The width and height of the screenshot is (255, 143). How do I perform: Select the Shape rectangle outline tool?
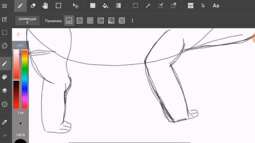point(59,6)
